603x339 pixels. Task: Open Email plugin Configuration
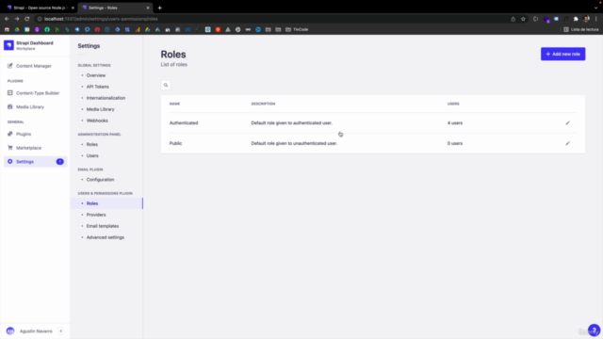click(101, 180)
